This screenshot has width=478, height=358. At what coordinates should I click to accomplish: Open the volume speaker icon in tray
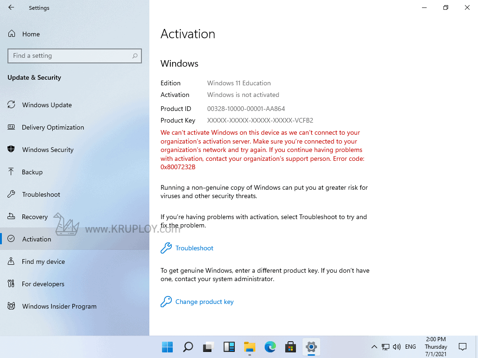click(x=397, y=347)
